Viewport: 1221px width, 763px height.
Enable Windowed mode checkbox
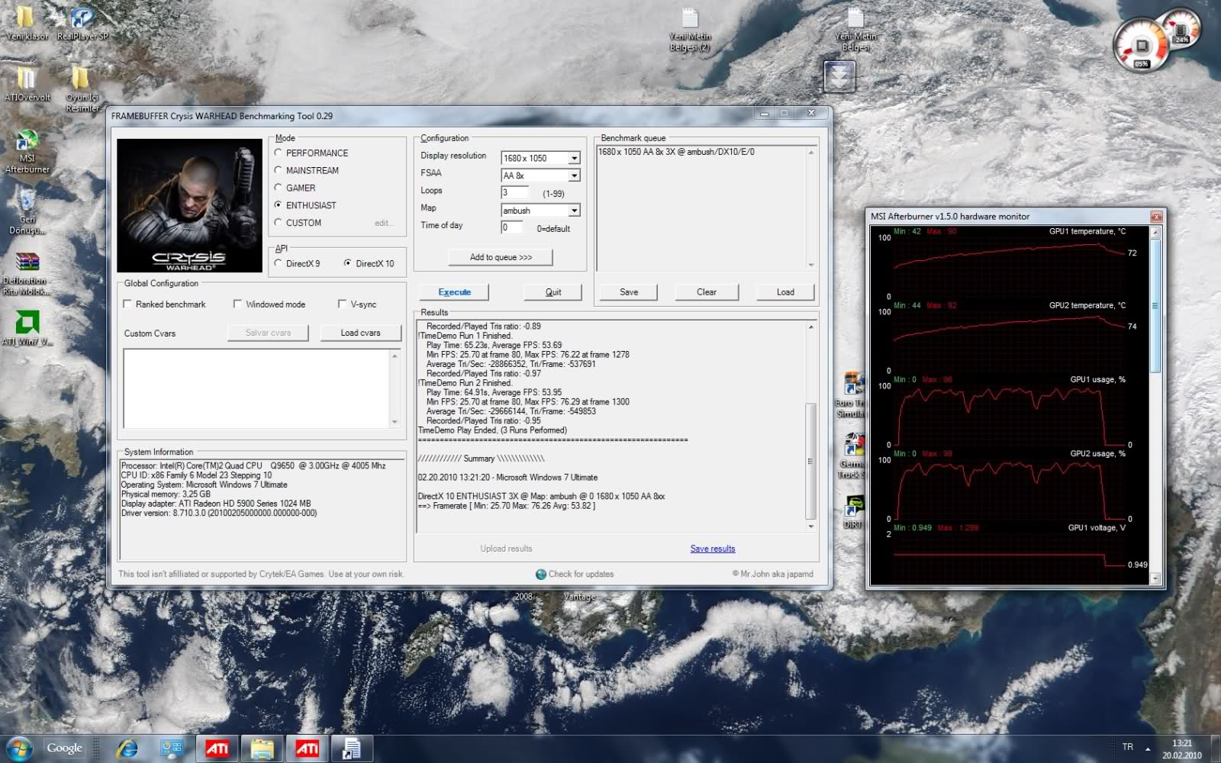coord(237,304)
